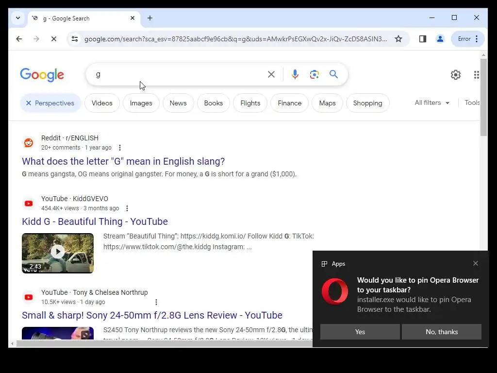The height and width of the screenshot is (373, 497).
Task: Switch to the Maps filter
Action: pos(327,103)
